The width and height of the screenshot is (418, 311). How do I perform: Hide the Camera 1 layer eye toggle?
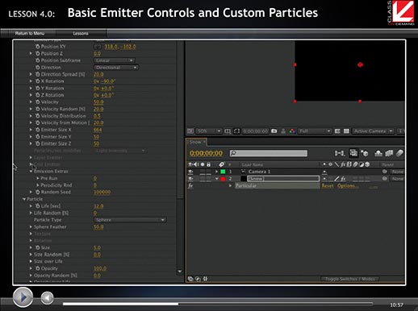click(190, 172)
